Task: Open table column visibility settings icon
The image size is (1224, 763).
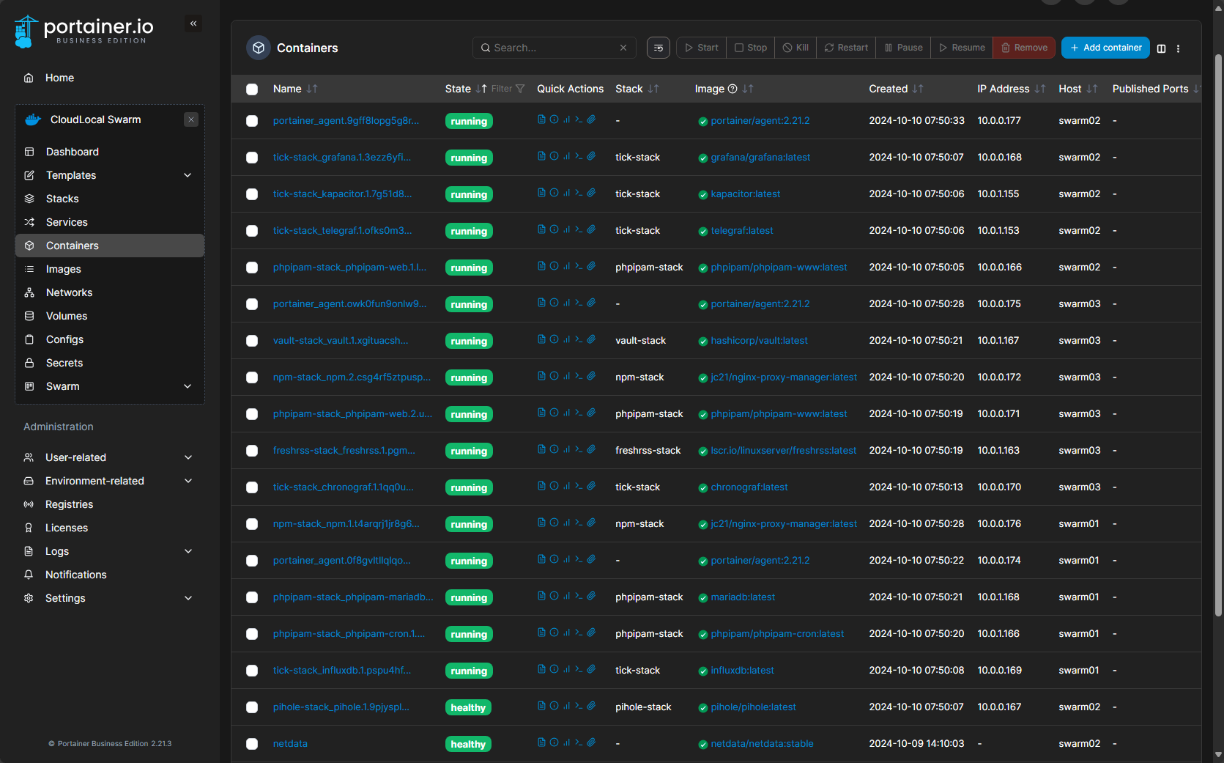Action: click(1161, 48)
